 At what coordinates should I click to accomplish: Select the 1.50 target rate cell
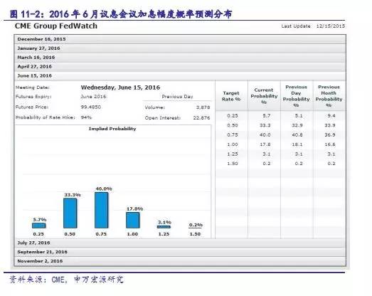point(233,164)
